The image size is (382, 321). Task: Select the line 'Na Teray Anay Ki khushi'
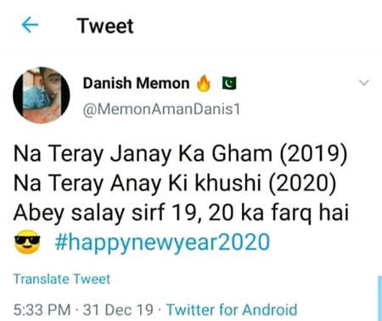tap(138, 184)
